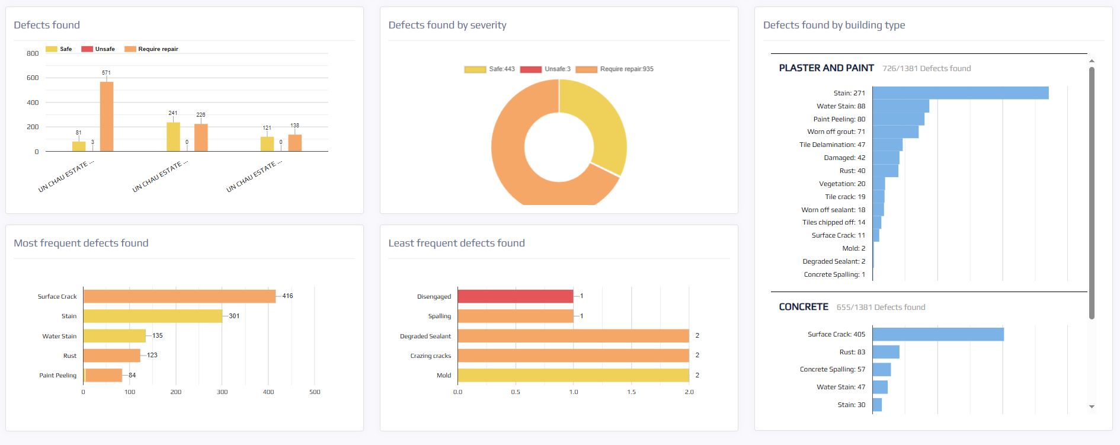Click the Safe:443 legend swatch
This screenshot has height=445, width=1120.
[x=475, y=69]
